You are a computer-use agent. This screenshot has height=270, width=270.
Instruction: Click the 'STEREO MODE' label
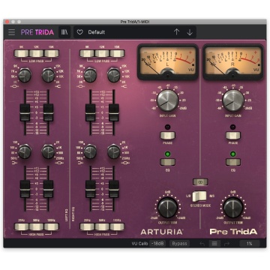(200, 205)
